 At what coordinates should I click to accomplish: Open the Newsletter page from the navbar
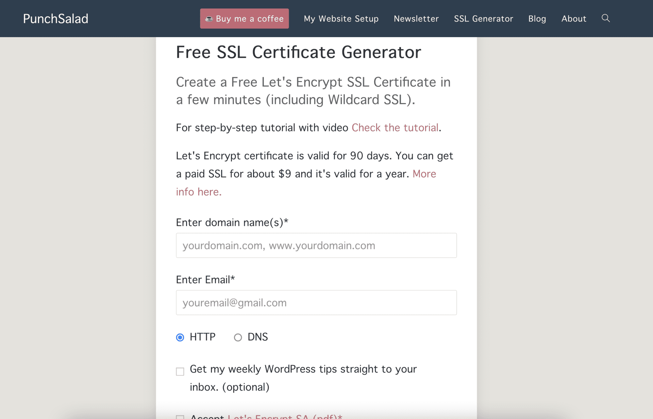416,19
